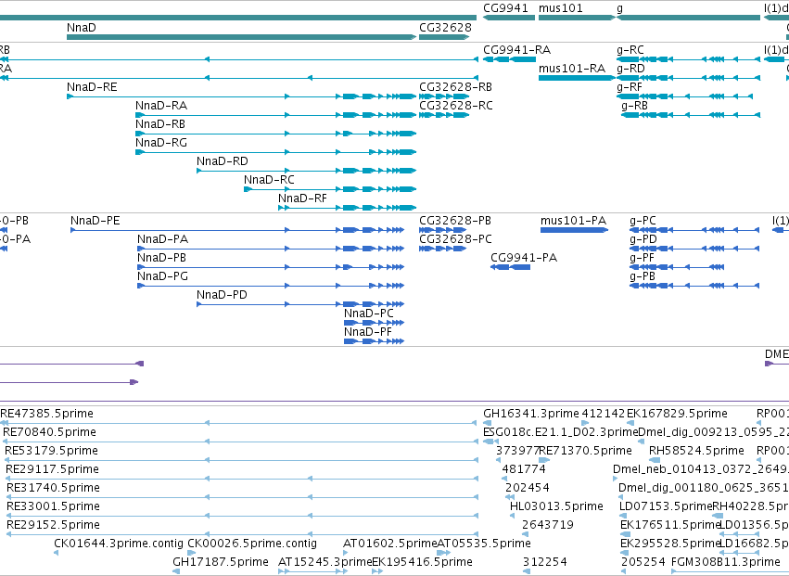The height and width of the screenshot is (576, 789).
Task: Click transcript g-RF
Action: pyautogui.click(x=685, y=96)
